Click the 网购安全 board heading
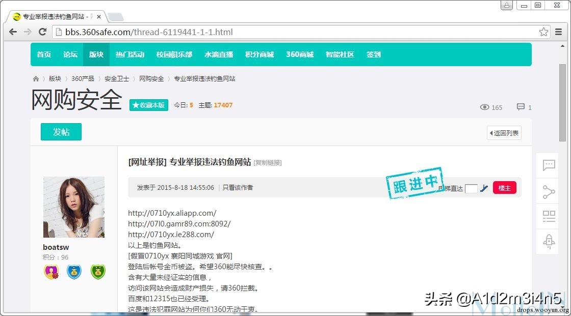Viewport: 571px width, 316px height. (76, 100)
